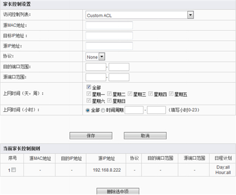The width and height of the screenshot is (236, 195).
Task: Click the （填写小时0-23） hint text
Action: 184,110
